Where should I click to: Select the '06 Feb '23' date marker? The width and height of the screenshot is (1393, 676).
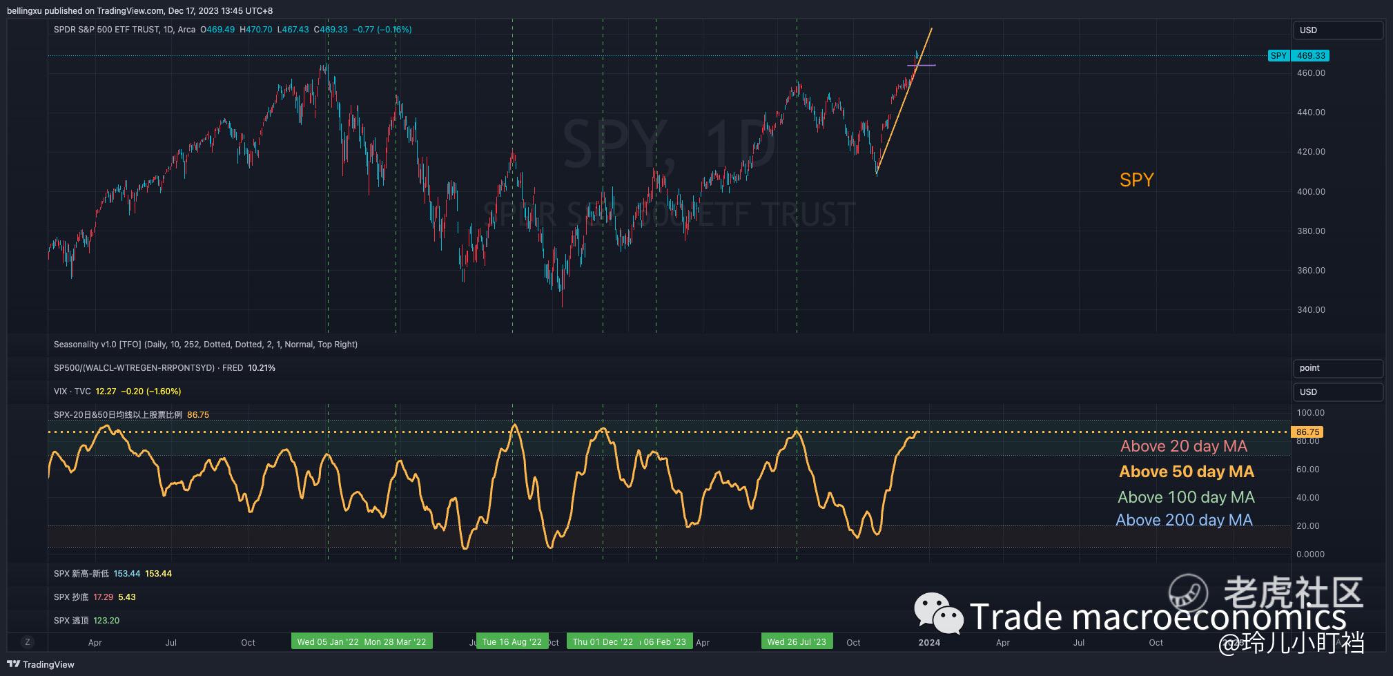(665, 641)
